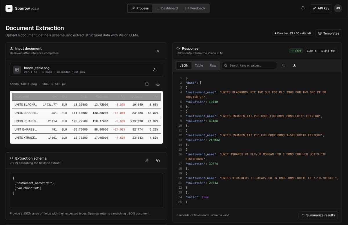348x225 pixels.
Task: Click the "valid": true line in JSON
Action: click(x=197, y=197)
